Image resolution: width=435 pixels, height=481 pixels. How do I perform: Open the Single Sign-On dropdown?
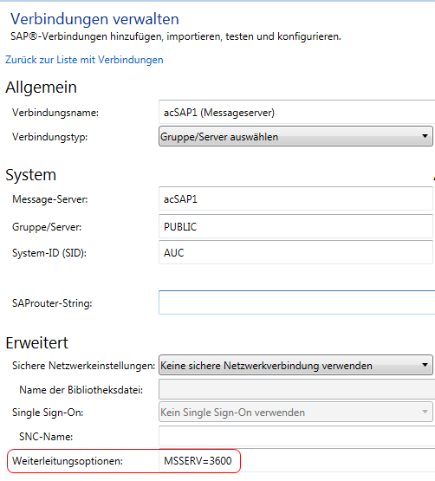(295, 412)
